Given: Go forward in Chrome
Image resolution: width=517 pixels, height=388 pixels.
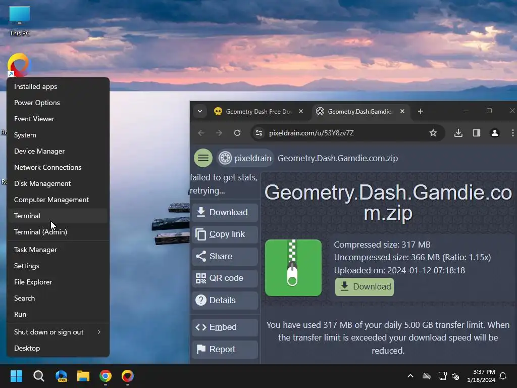Looking at the screenshot, I should 219,133.
